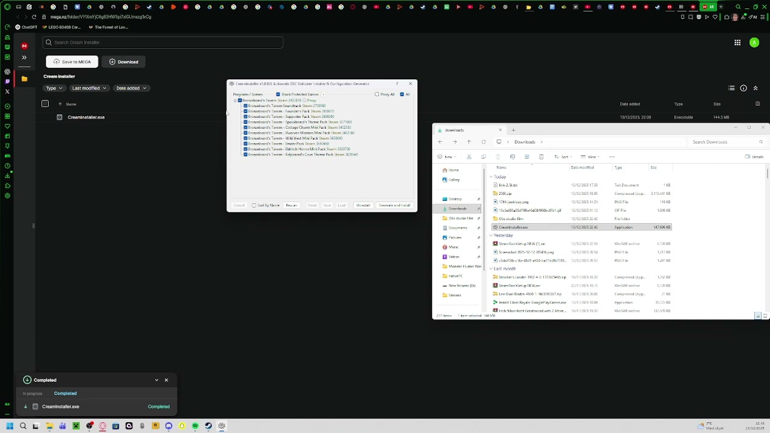
Task: Open MEGA info panel icon
Action: pyautogui.click(x=744, y=88)
